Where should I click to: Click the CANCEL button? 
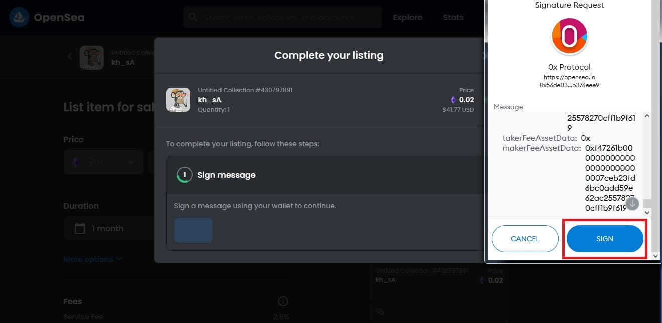[x=525, y=239]
